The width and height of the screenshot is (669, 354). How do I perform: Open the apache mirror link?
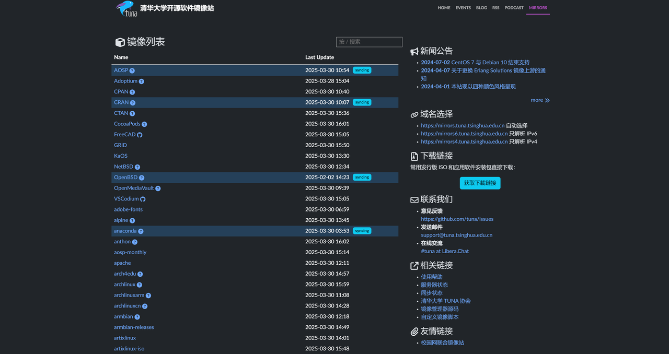pyautogui.click(x=122, y=263)
